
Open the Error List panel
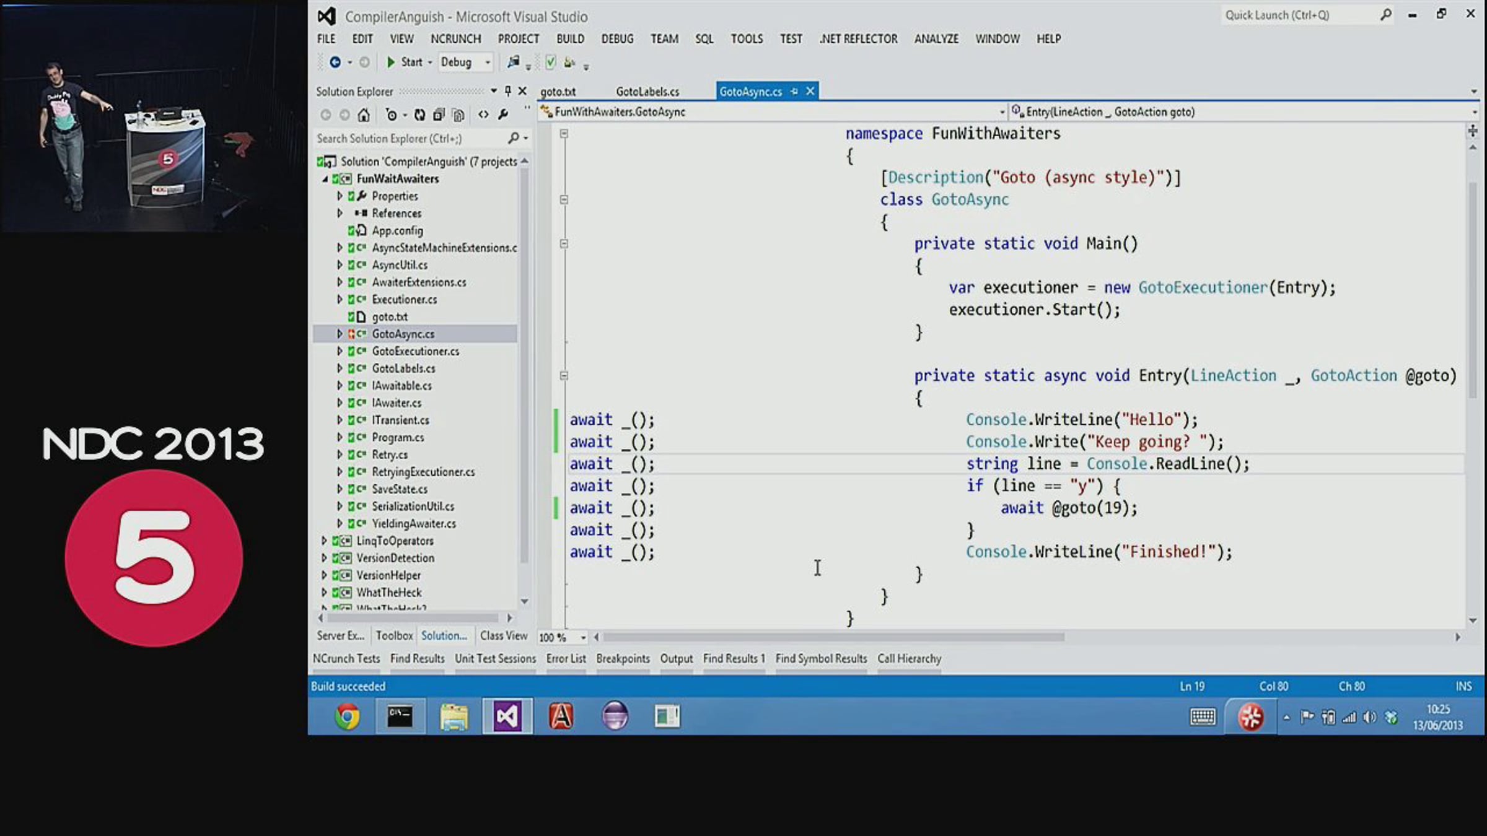(x=566, y=658)
